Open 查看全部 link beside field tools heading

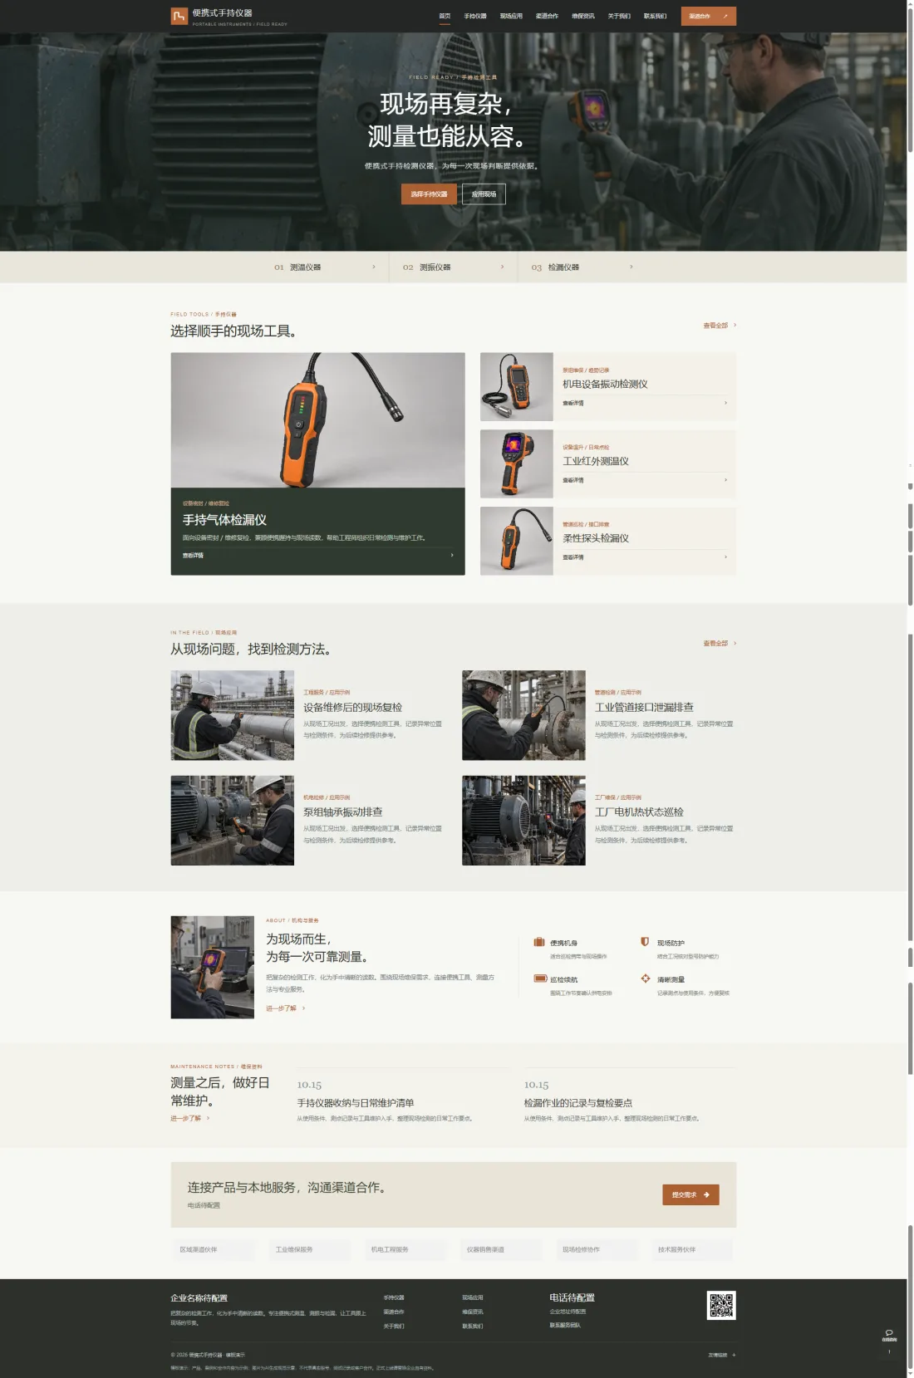[720, 326]
